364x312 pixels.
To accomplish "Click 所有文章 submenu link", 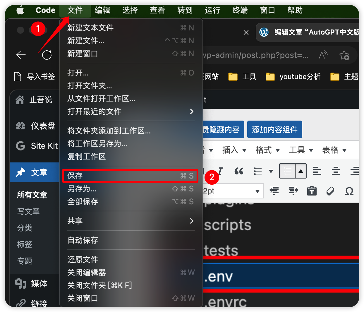I will [x=32, y=195].
